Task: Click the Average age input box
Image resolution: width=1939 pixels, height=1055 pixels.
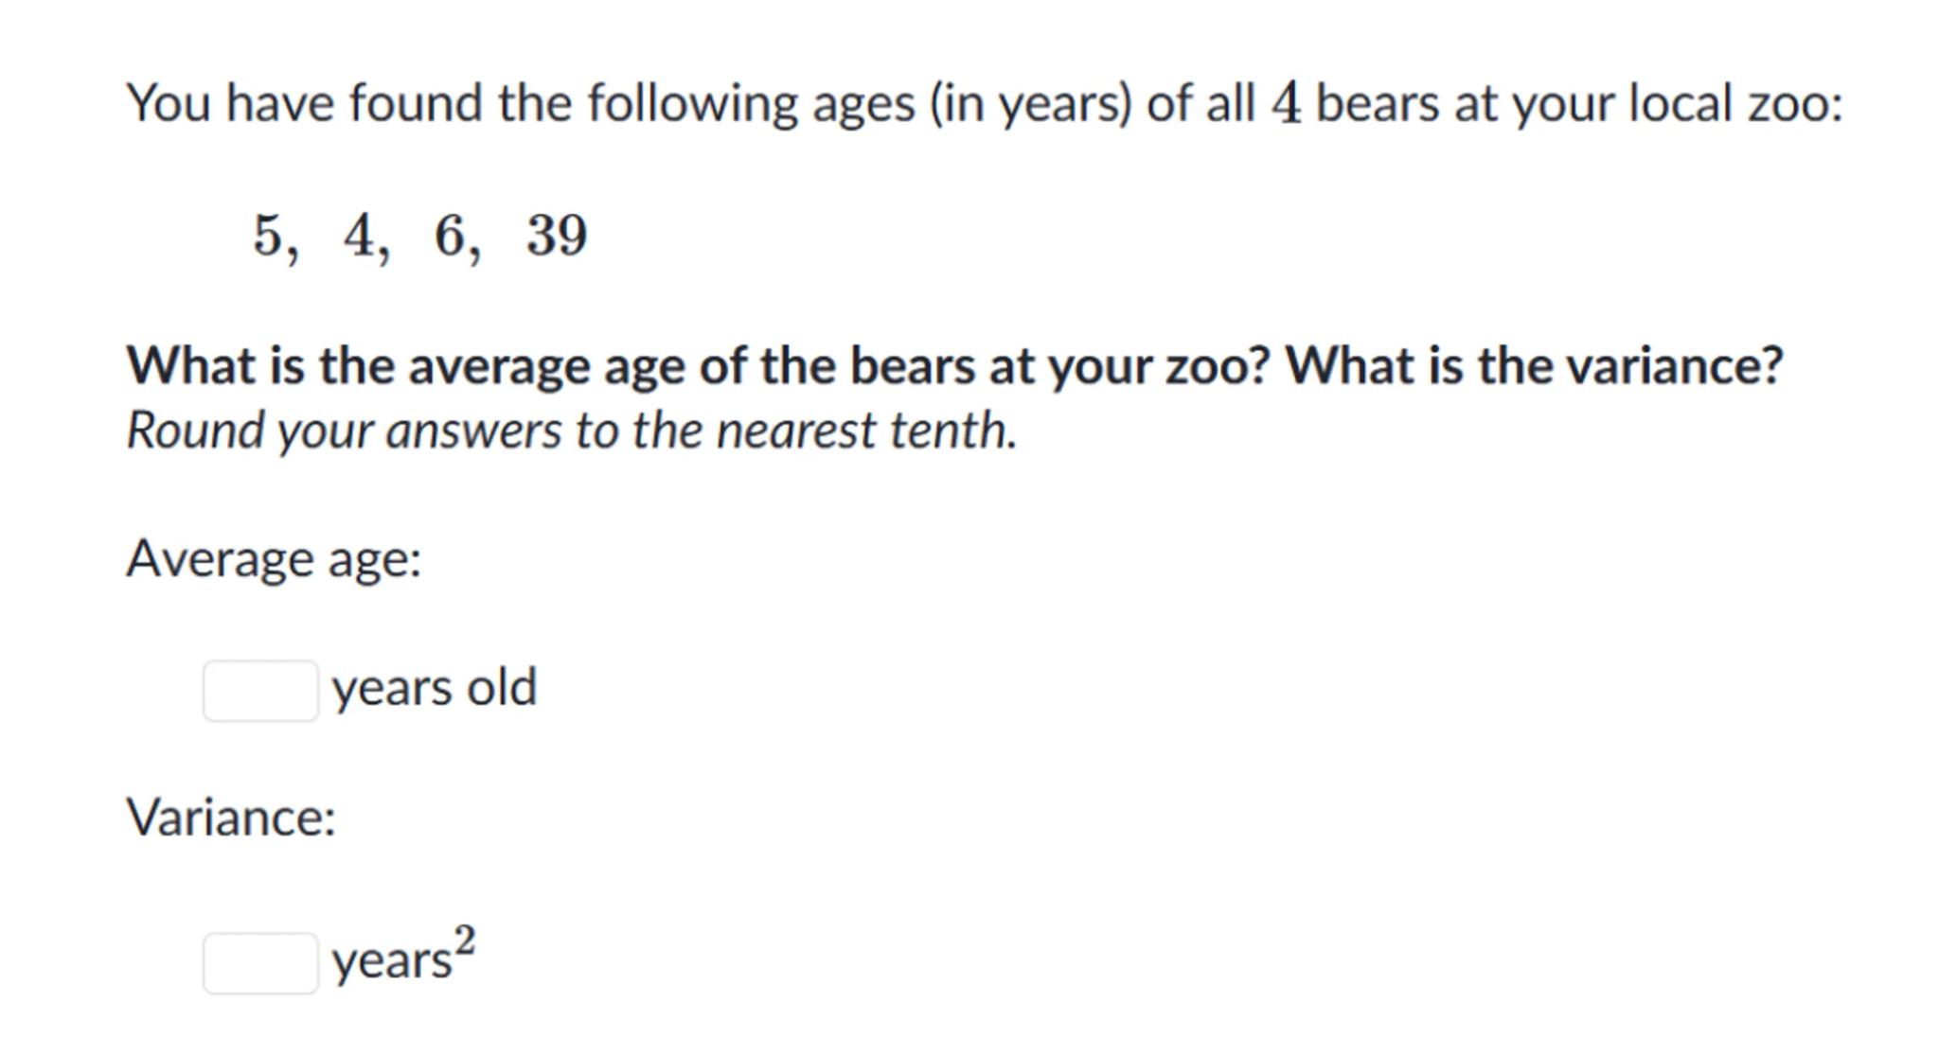Action: (260, 691)
